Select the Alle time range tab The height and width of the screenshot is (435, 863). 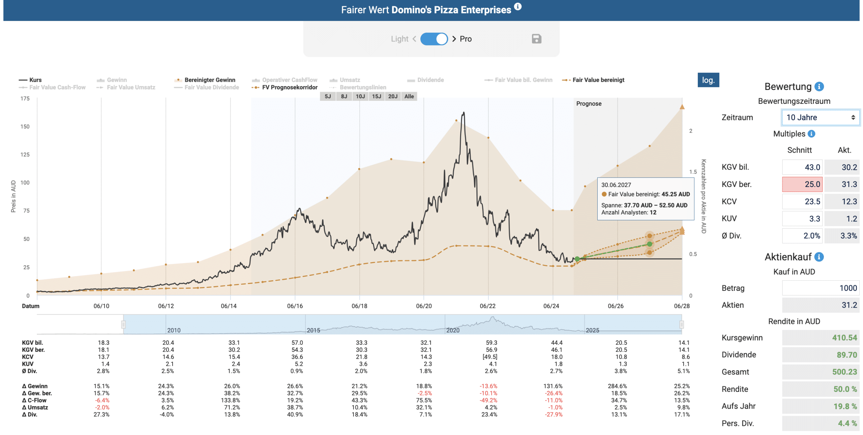click(x=409, y=96)
